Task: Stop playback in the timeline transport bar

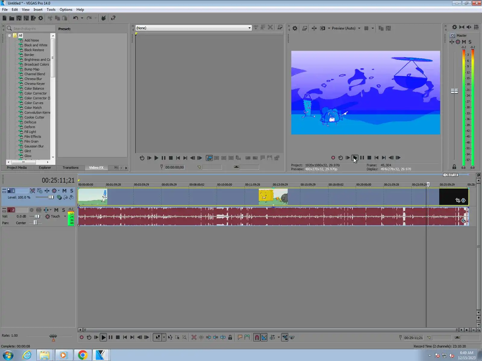Action: [118, 338]
